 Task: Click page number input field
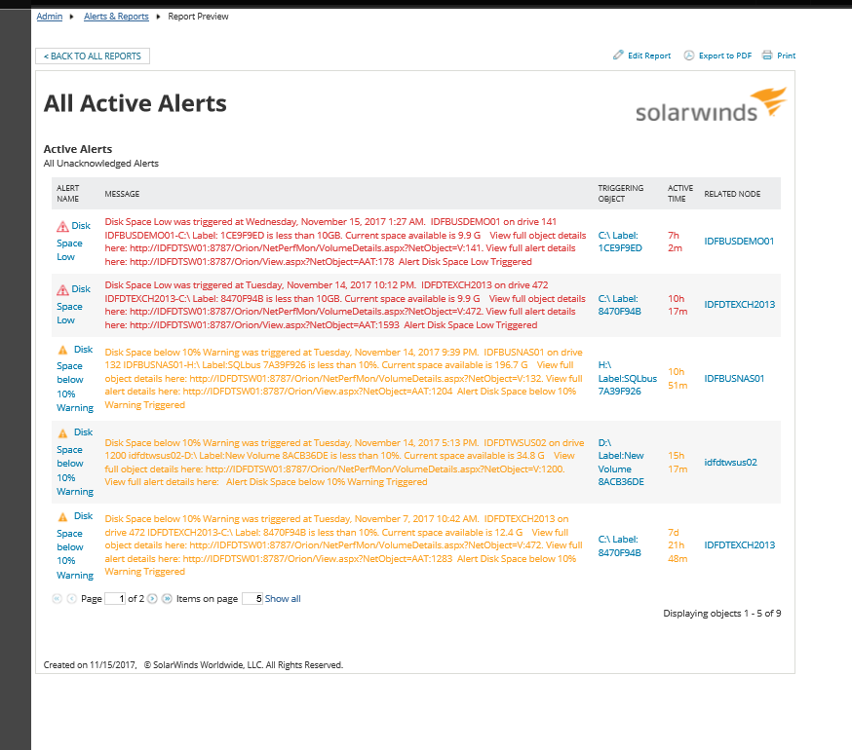pos(115,598)
